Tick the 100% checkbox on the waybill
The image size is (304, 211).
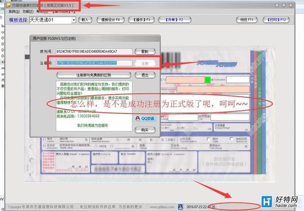coord(96,146)
